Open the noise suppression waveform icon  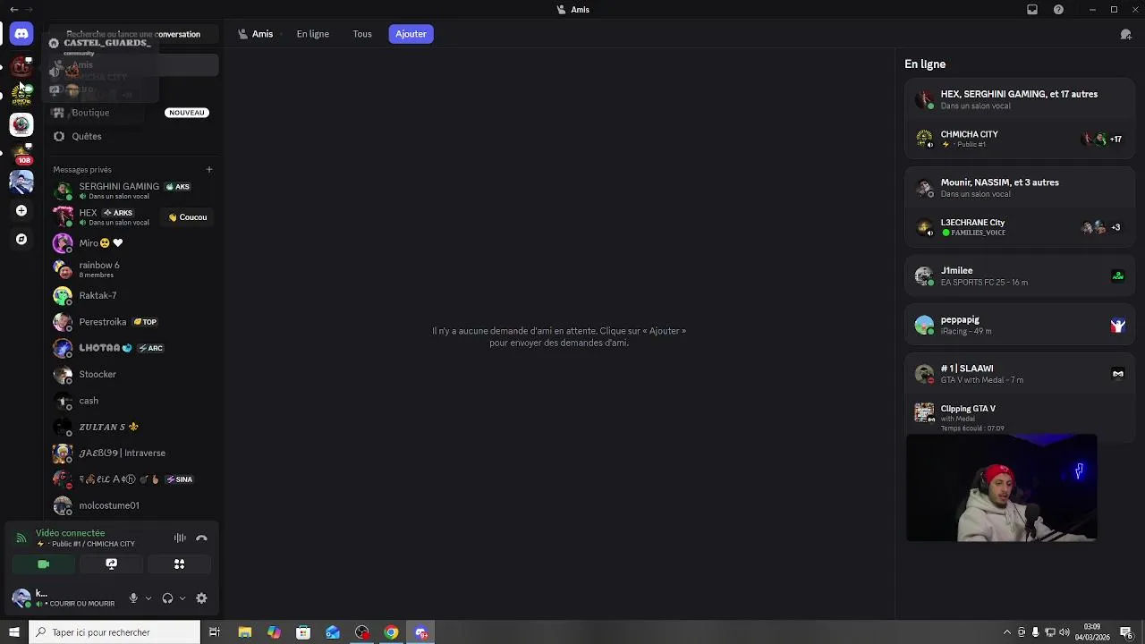tap(180, 538)
